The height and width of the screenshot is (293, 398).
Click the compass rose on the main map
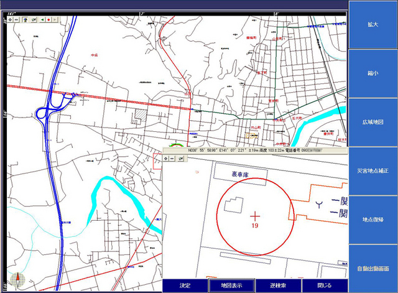tap(18, 280)
